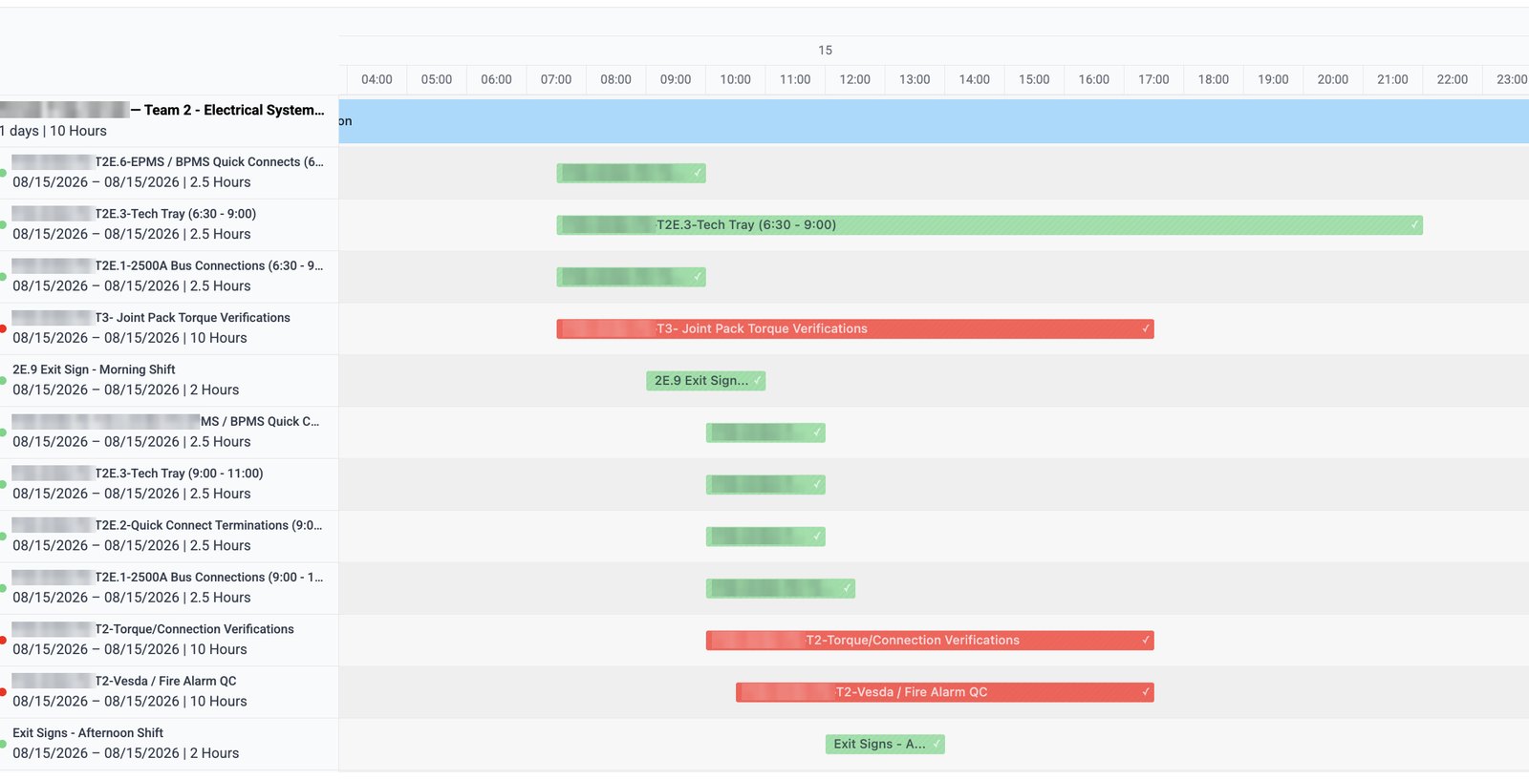The width and height of the screenshot is (1529, 780).
Task: Open the red T2-Torque/Connection Verifications timeline bar
Action: (930, 641)
